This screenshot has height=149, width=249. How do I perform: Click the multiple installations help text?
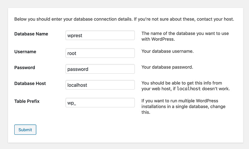tap(184, 106)
